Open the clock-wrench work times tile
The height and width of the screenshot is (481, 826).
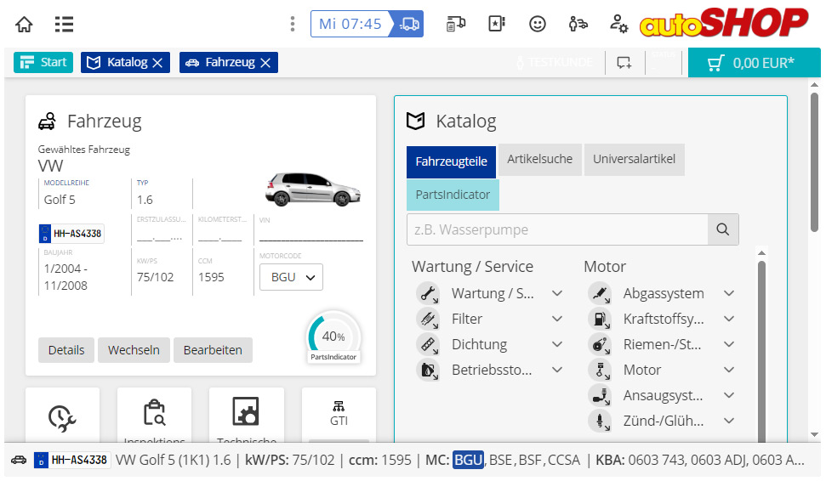click(62, 416)
